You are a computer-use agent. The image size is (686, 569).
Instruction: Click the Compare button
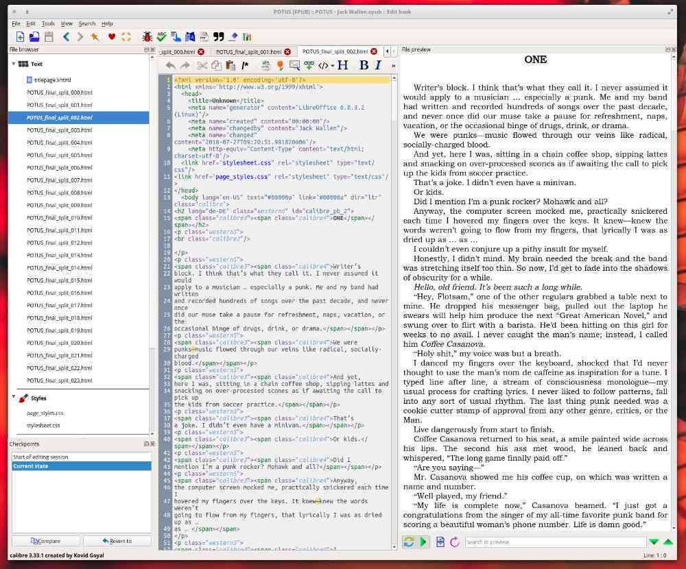point(46,541)
